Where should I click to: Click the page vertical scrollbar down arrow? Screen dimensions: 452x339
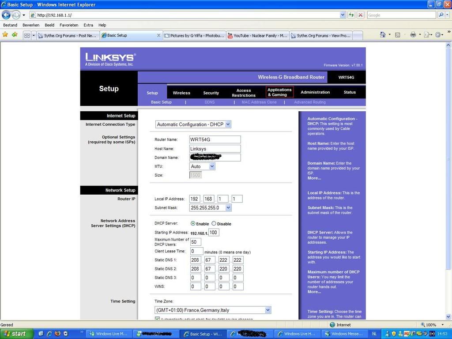pyautogui.click(x=448, y=316)
